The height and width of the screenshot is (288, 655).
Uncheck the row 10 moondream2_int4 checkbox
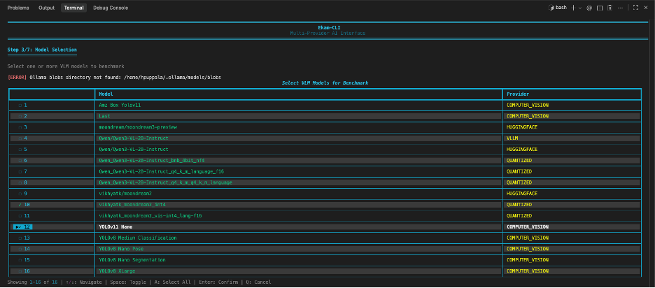coord(20,205)
